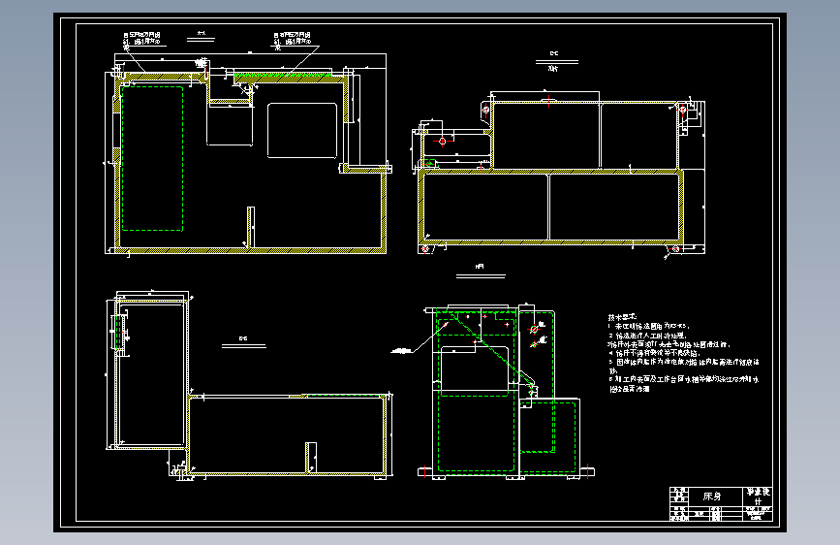Click the view label above lower-right view

[x=480, y=267]
